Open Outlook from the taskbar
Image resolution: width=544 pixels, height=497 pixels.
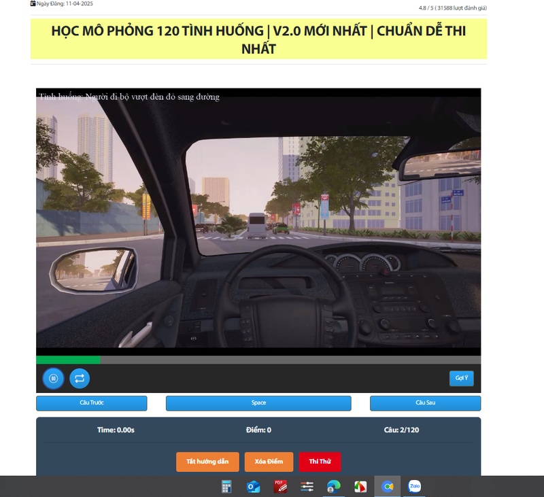tap(252, 486)
